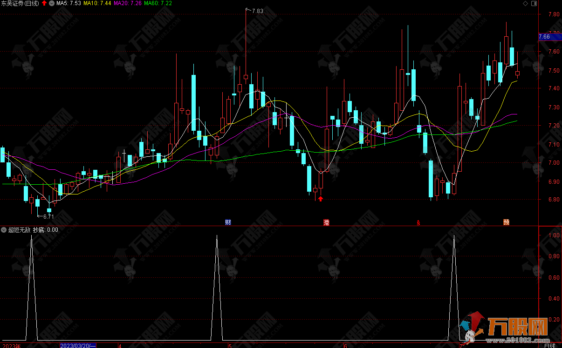This screenshot has width=562, height=348.
Task: Click the 港 event marker below the chart
Action: [x=326, y=222]
